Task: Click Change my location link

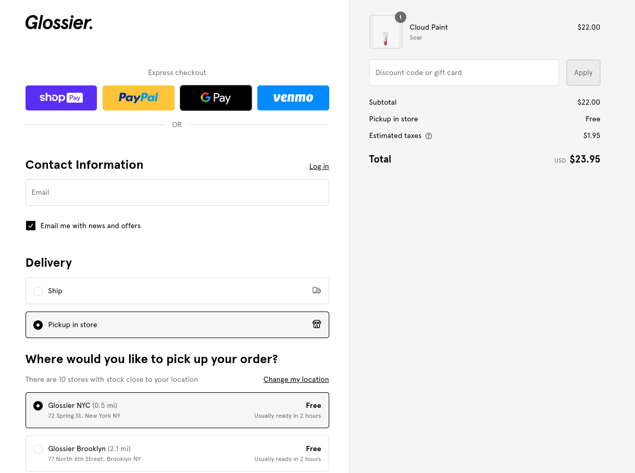Action: point(296,379)
